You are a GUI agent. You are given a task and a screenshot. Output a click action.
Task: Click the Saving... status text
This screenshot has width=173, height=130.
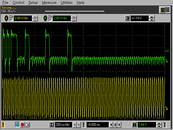coord(9,8)
